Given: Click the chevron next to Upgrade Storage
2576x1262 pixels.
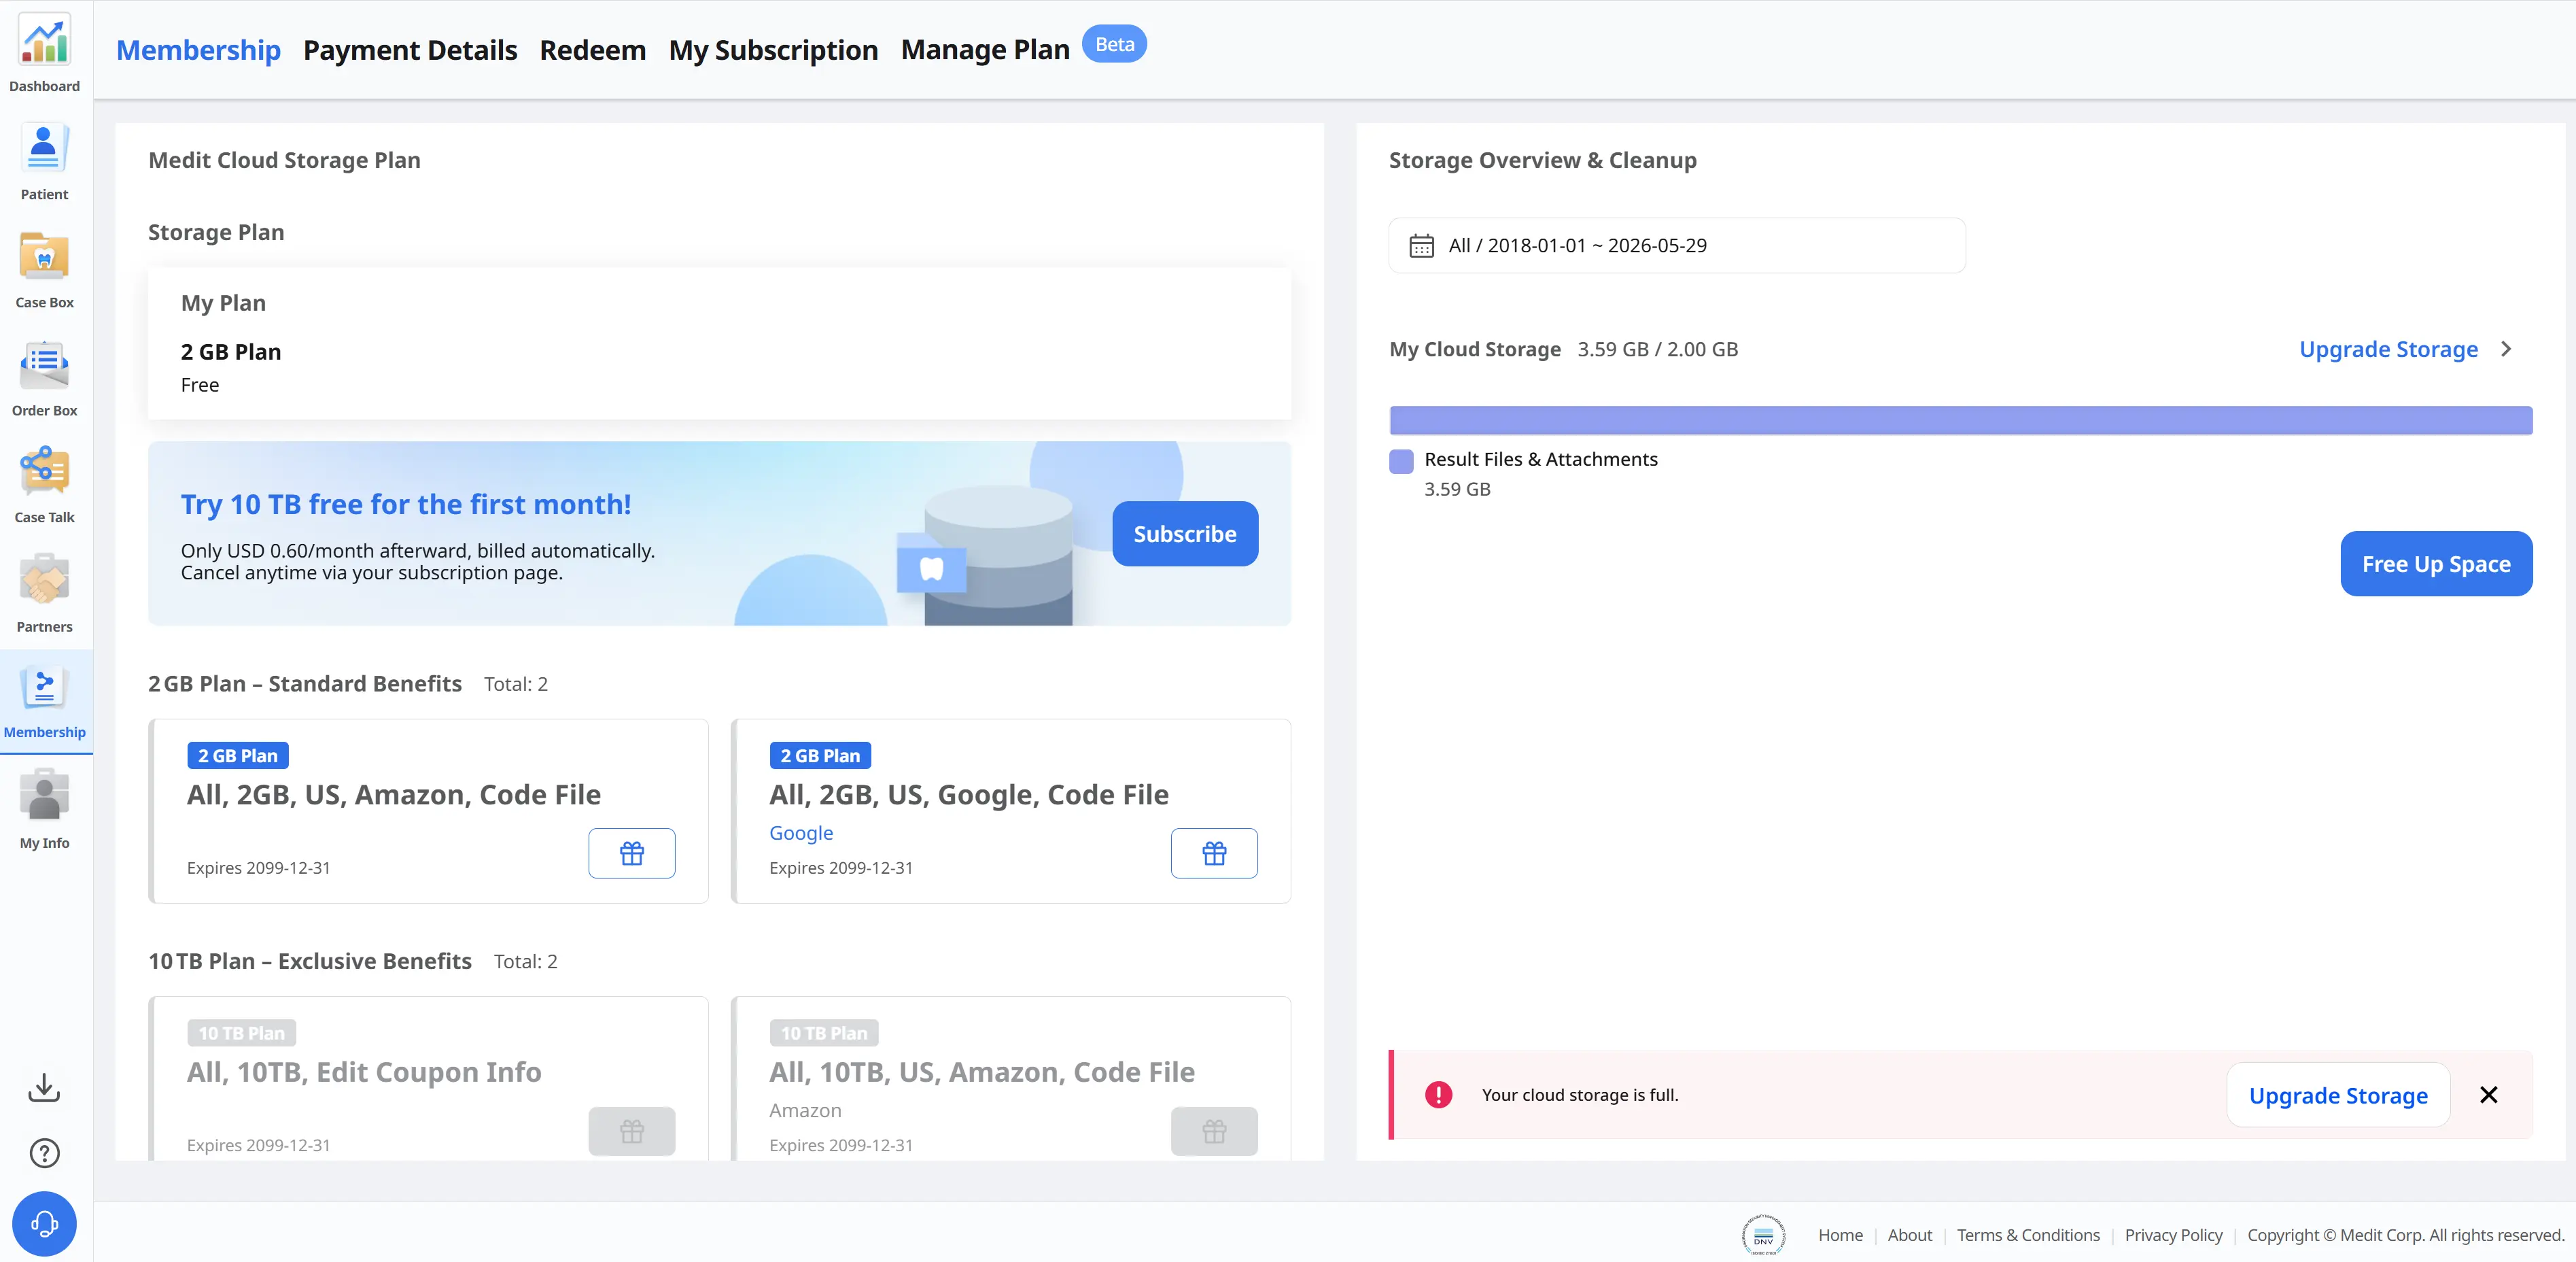Looking at the screenshot, I should (x=2506, y=349).
